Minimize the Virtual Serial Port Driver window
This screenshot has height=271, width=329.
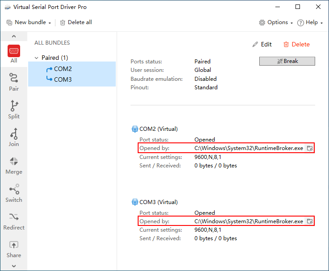[x=278, y=7]
